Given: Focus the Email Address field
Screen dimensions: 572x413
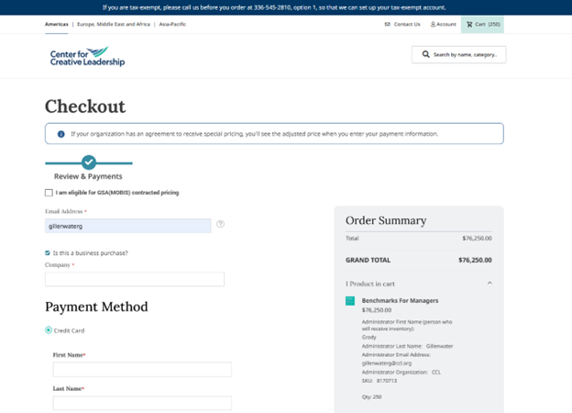Looking at the screenshot, I should click(x=128, y=226).
